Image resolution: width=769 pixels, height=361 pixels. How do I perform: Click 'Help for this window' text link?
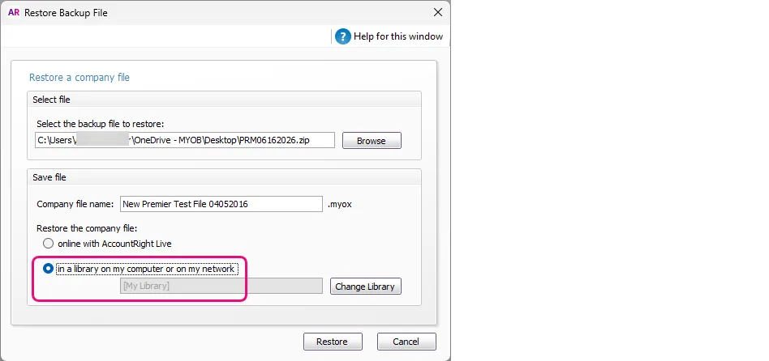398,36
